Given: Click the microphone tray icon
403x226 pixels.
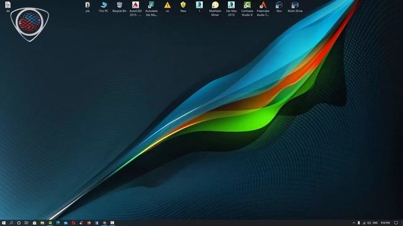Looking at the screenshot, I should [359, 223].
